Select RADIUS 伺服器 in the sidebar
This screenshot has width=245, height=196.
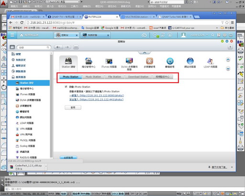(x=26, y=157)
